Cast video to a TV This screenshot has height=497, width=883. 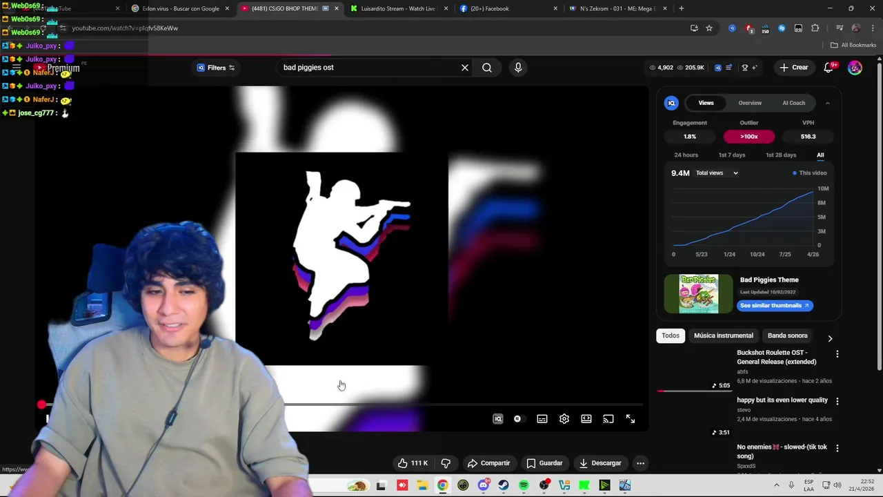(608, 419)
